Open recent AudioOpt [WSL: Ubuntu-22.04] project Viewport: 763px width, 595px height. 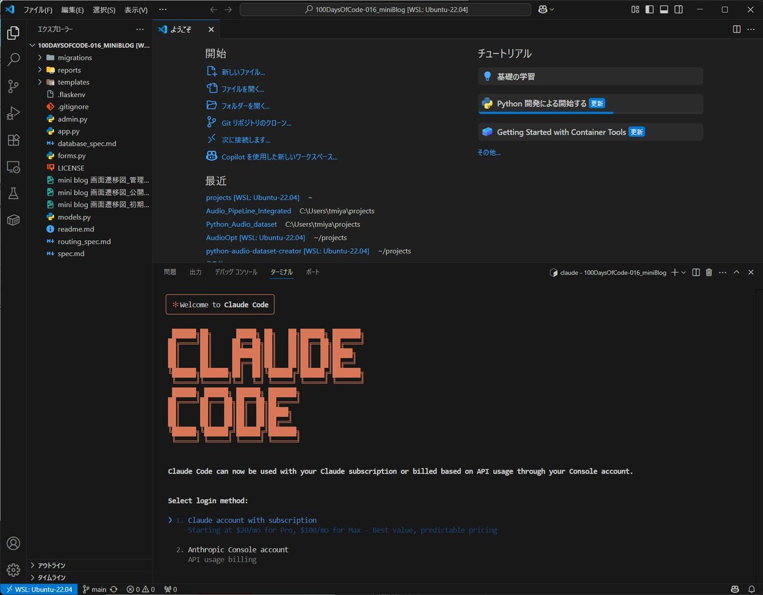coord(255,238)
